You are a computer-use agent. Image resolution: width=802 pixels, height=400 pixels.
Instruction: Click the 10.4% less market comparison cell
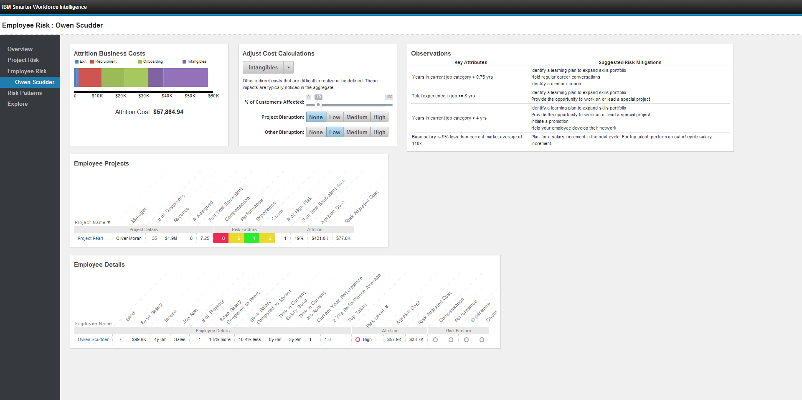tap(250, 339)
